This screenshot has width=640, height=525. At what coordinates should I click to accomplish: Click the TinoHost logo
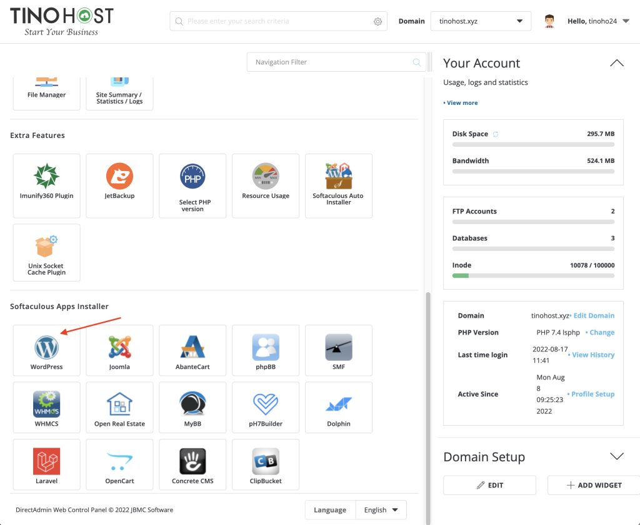(x=62, y=21)
